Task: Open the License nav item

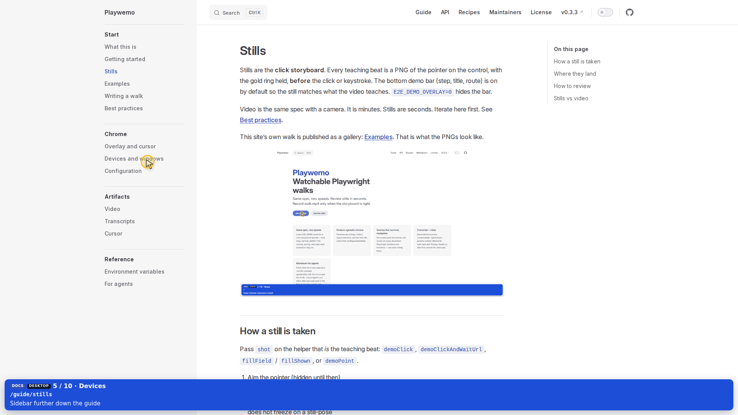Action: pyautogui.click(x=541, y=12)
